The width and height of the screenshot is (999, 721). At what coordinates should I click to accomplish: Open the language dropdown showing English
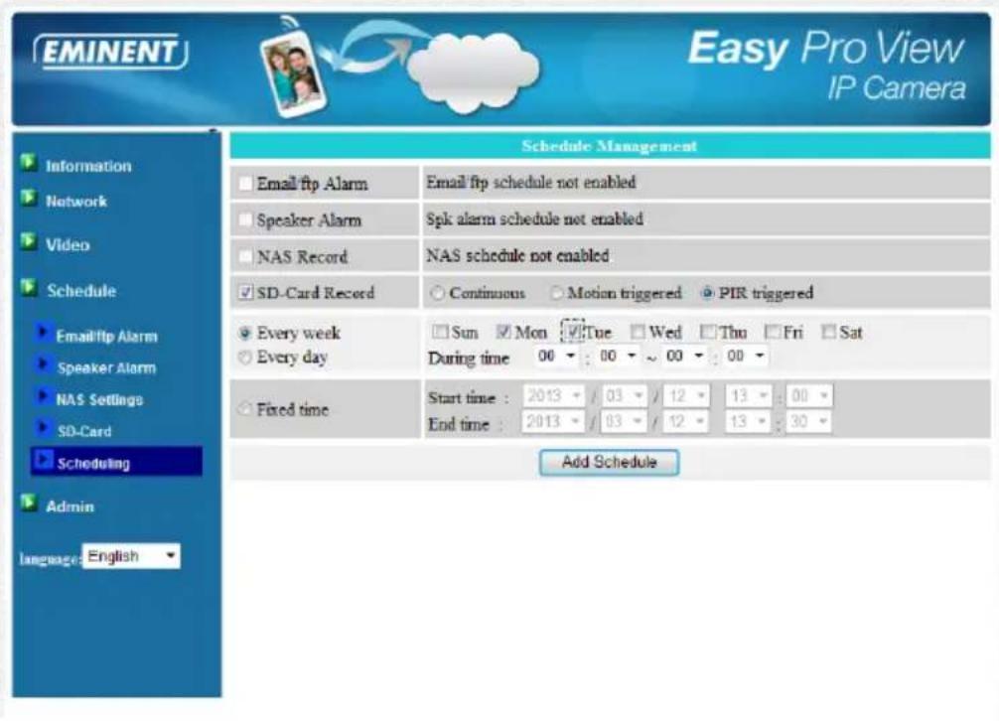(x=131, y=556)
